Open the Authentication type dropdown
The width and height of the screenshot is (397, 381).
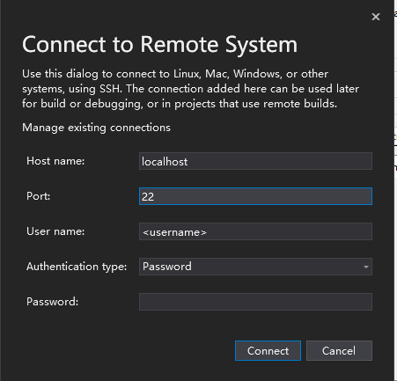click(x=255, y=267)
